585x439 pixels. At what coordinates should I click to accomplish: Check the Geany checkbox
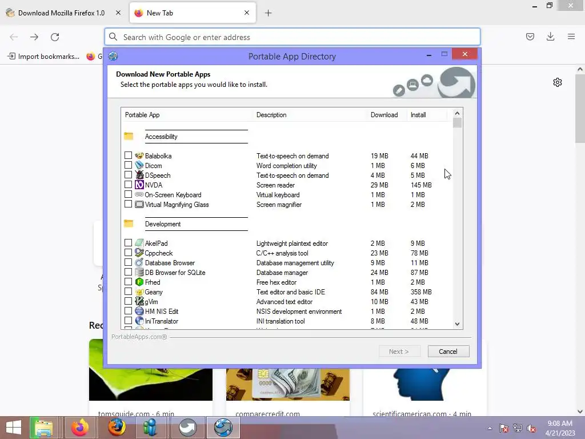pos(128,291)
